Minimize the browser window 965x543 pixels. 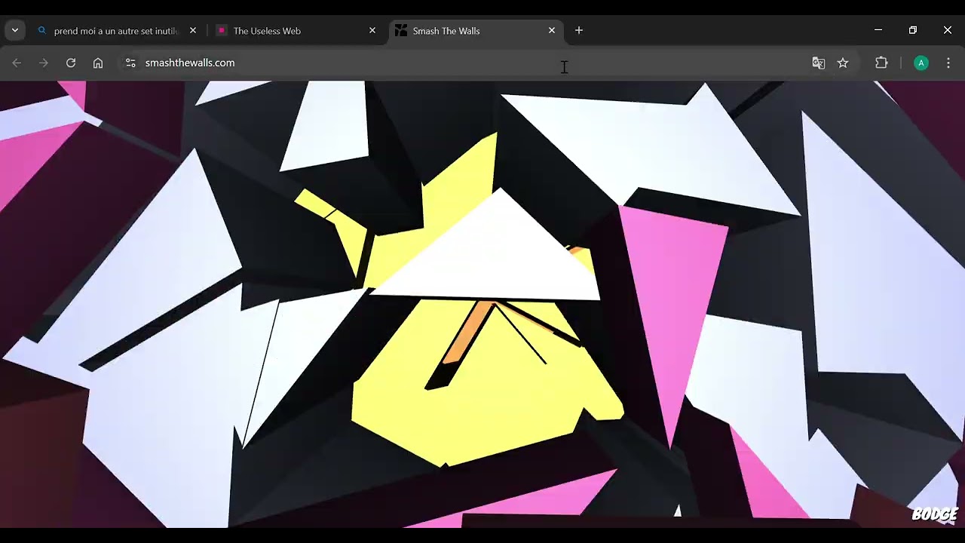point(878,30)
